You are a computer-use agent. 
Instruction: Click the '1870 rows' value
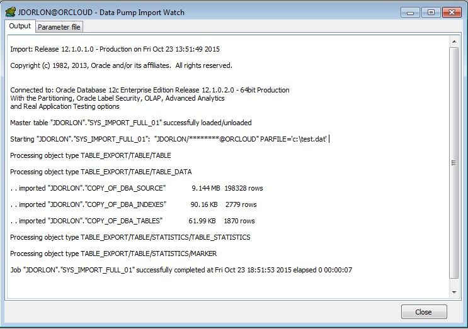click(x=239, y=221)
